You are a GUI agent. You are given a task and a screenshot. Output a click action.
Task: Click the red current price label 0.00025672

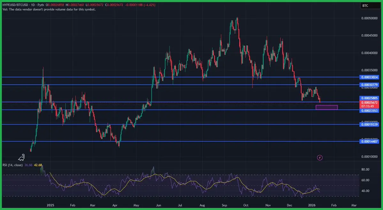tap(369, 102)
